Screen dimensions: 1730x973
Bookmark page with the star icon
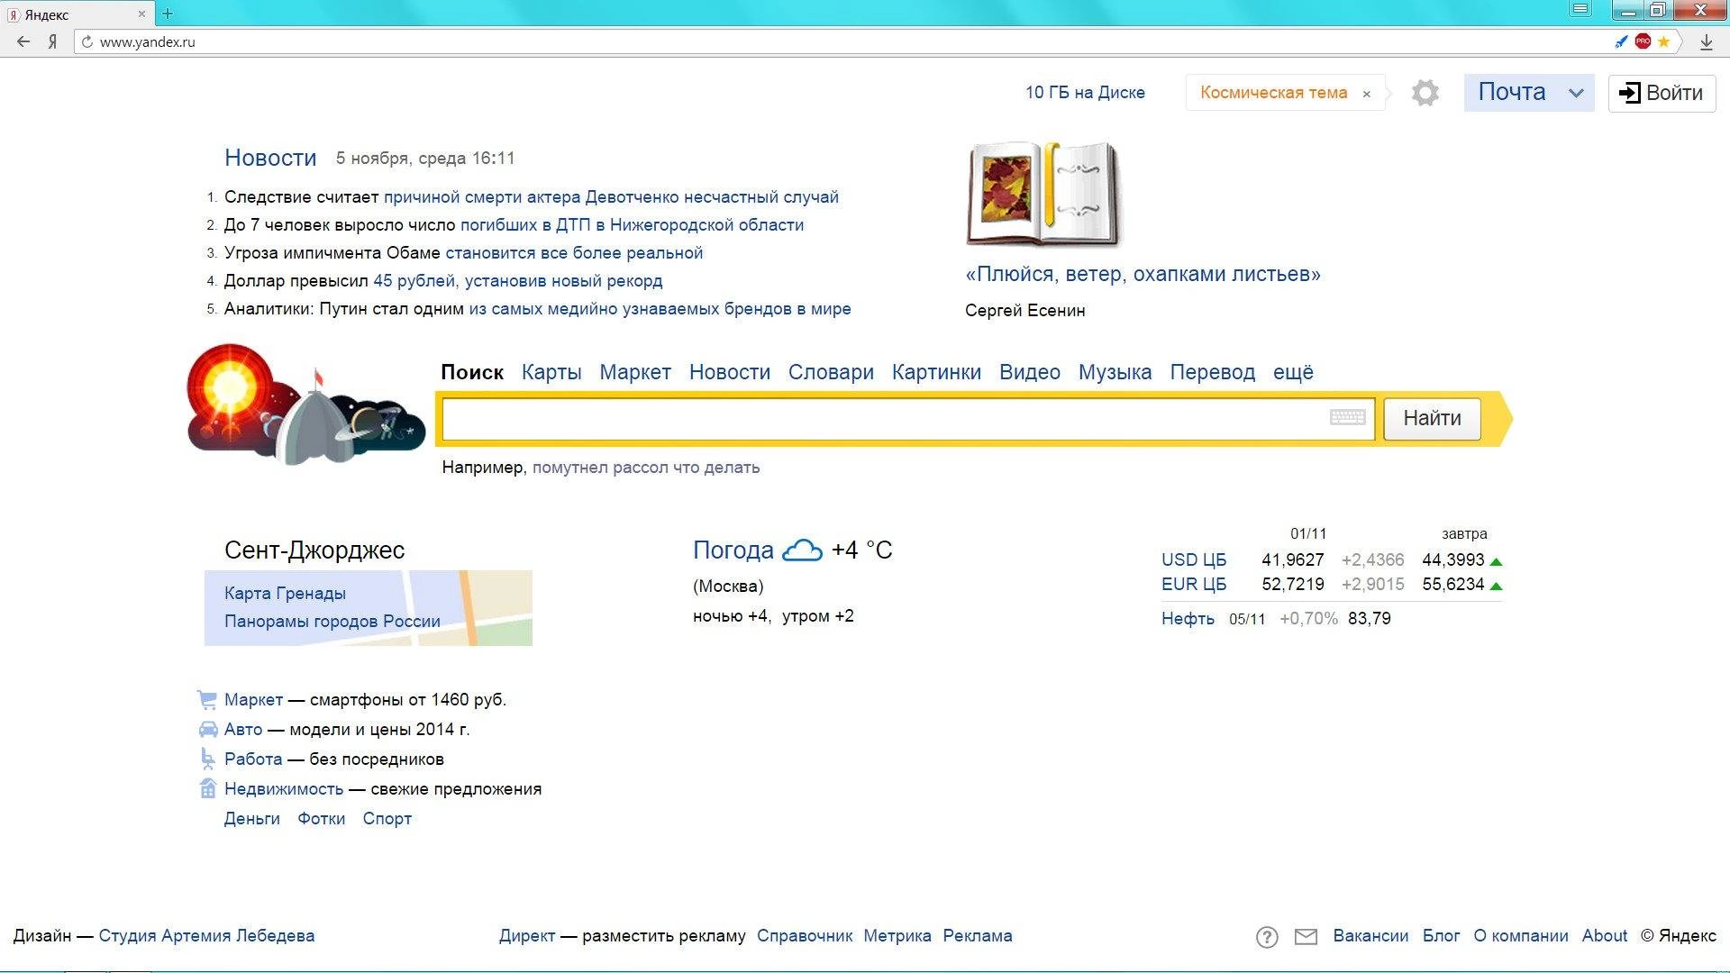1663,41
